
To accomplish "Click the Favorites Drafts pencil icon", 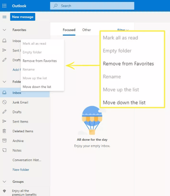I will (x=5, y=60).
